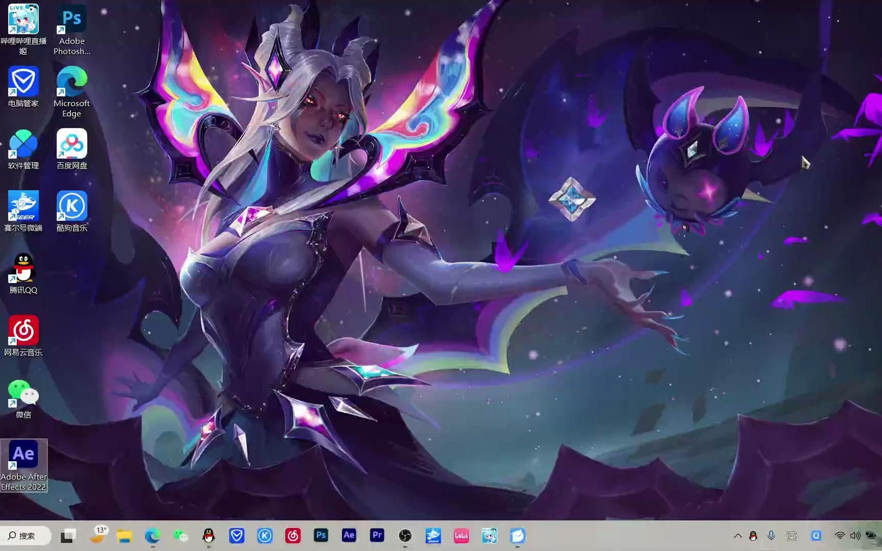The image size is (882, 551).
Task: Launch Premiere Pro from the taskbar
Action: (x=377, y=535)
